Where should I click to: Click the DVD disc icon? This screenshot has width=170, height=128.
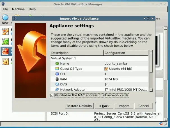coord(57,84)
